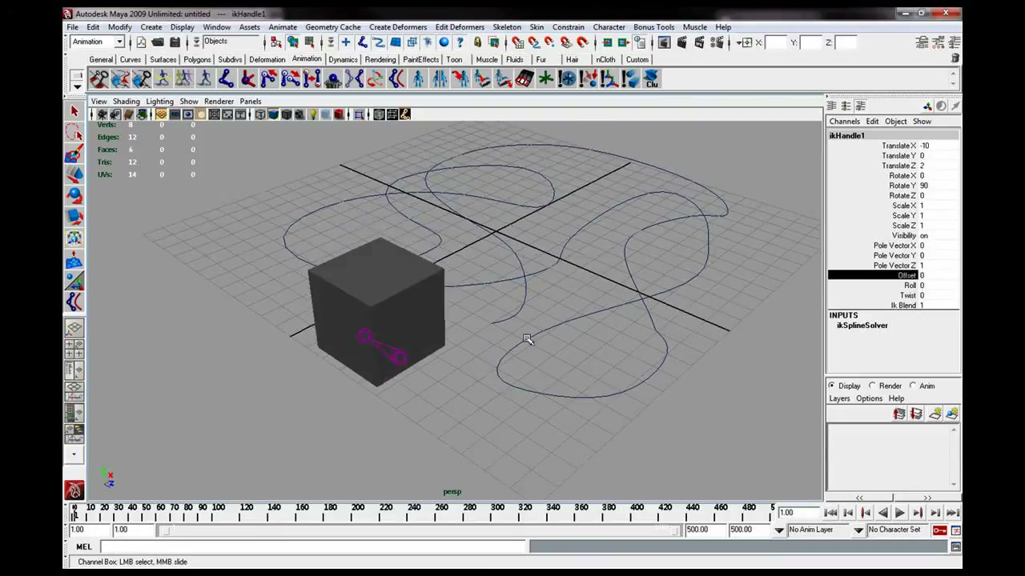Go to start of playback range
Image resolution: width=1025 pixels, height=576 pixels.
pyautogui.click(x=830, y=513)
